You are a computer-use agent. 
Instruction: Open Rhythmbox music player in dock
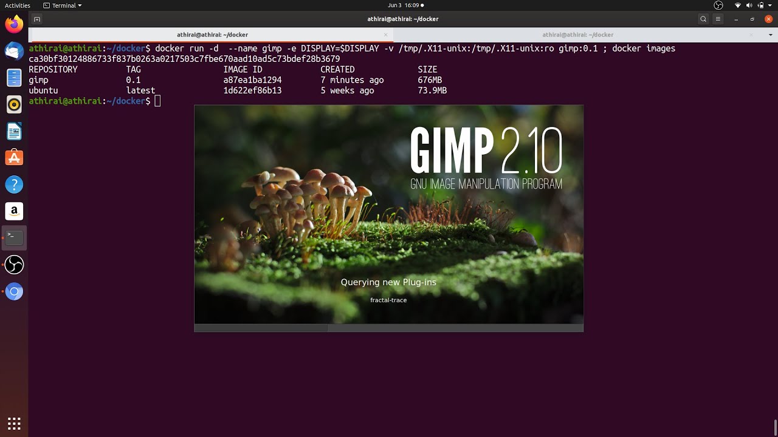(x=14, y=104)
